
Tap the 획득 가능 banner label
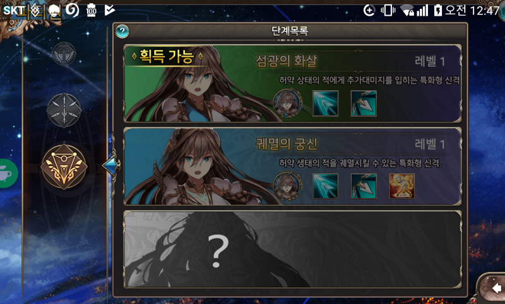[x=167, y=57]
